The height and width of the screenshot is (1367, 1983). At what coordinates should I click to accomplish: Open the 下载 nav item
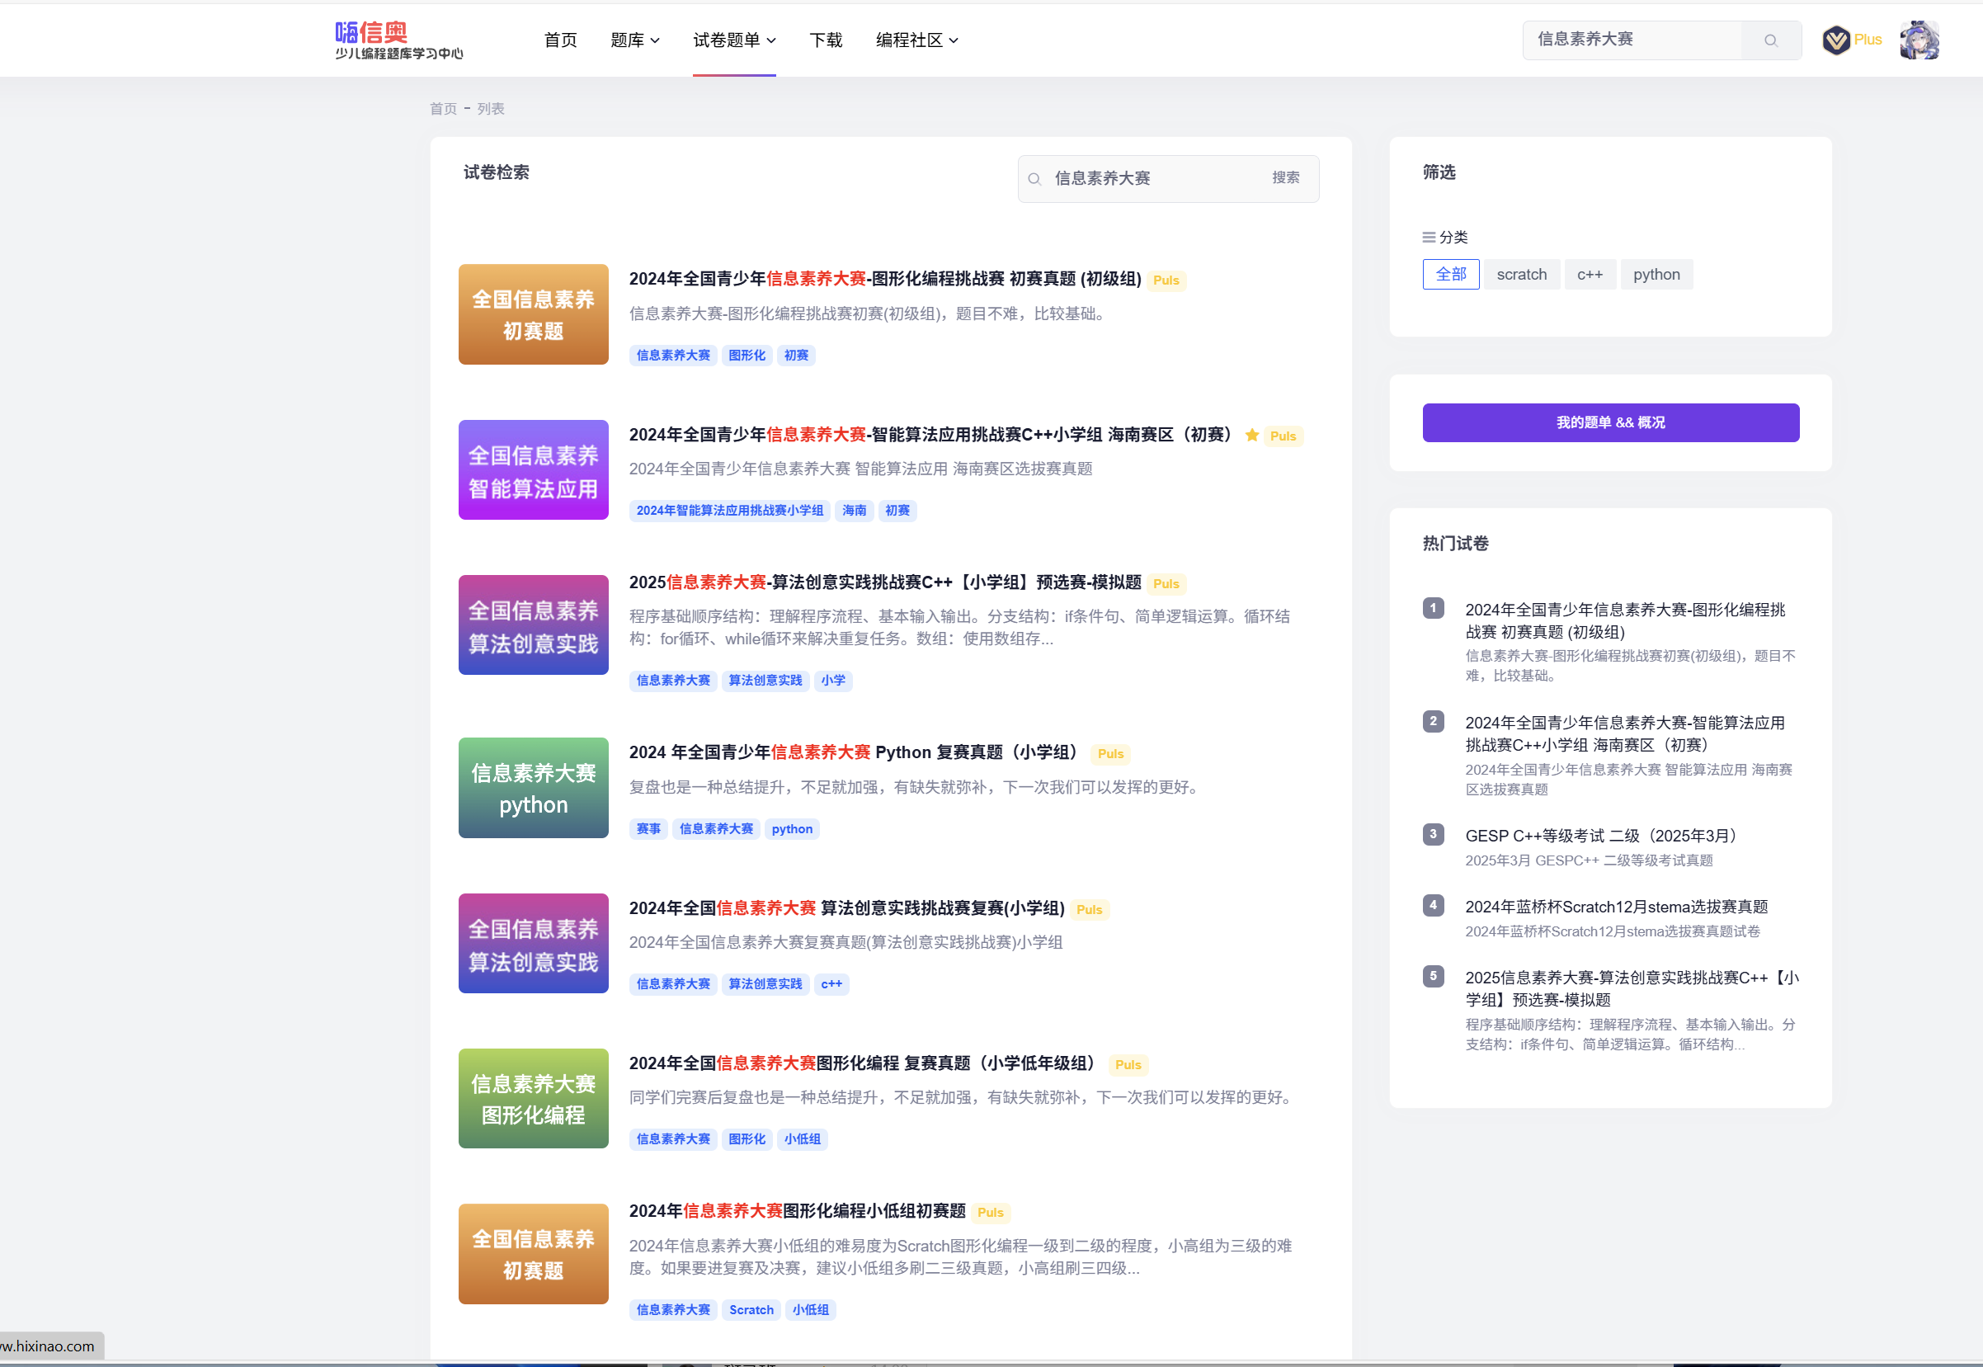click(826, 40)
